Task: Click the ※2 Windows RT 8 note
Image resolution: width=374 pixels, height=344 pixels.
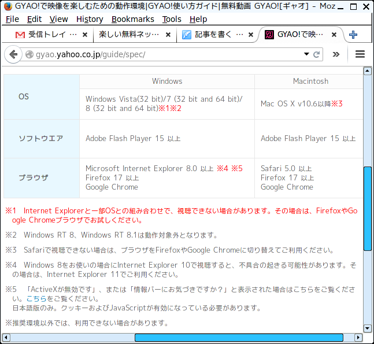Action: point(112,235)
